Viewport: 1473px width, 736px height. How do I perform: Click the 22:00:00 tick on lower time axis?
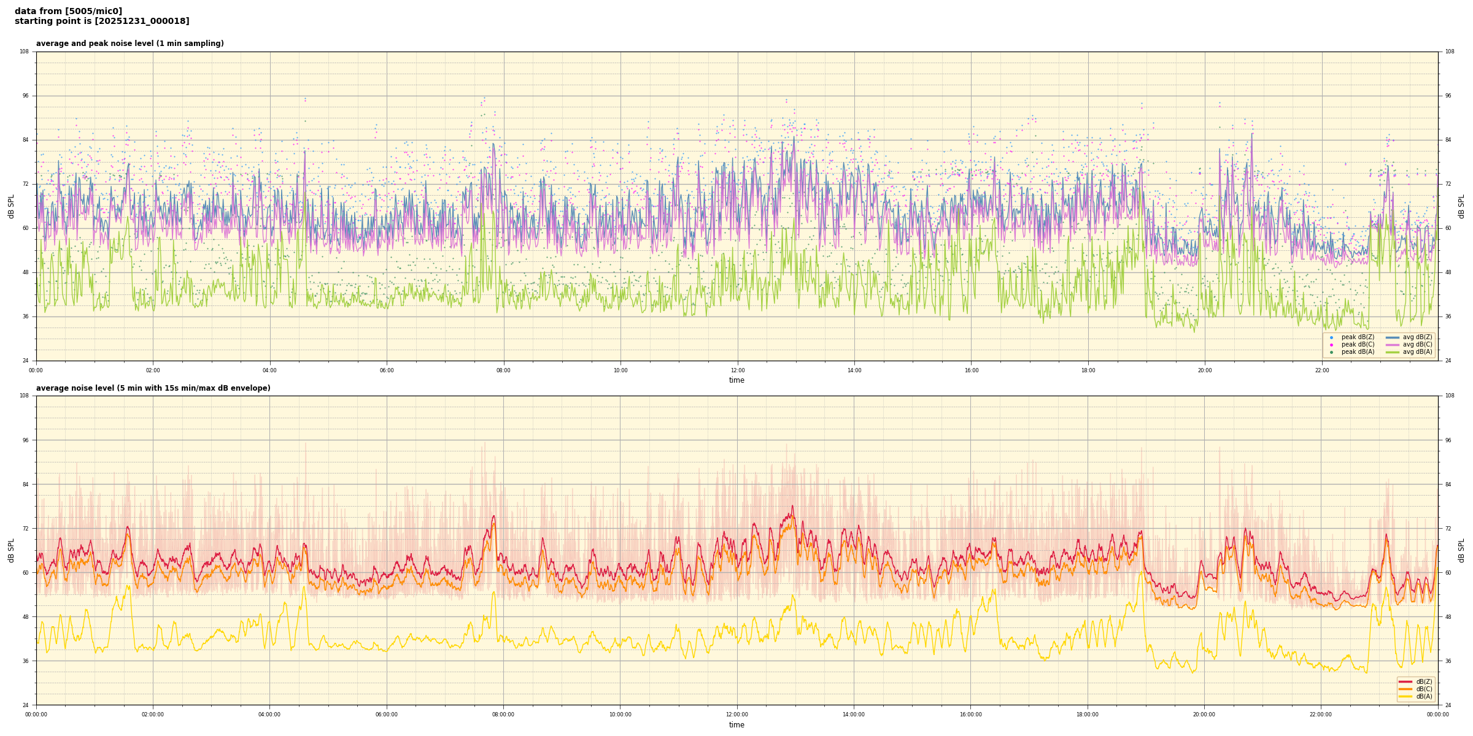[1321, 715]
